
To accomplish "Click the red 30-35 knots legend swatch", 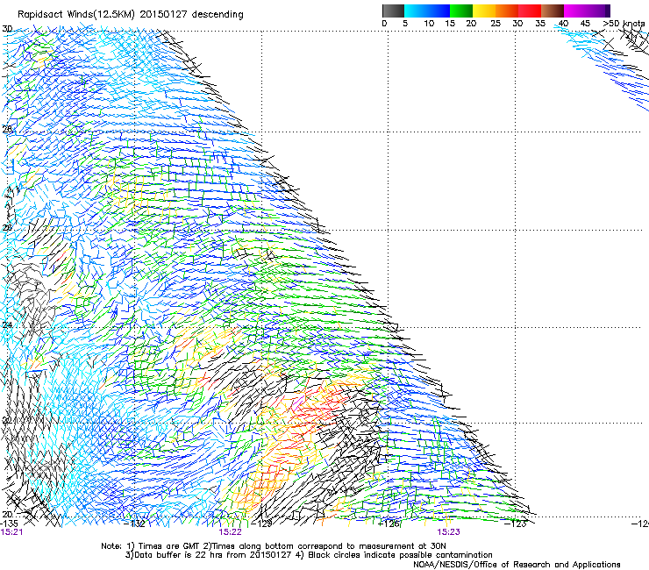I will [530, 11].
